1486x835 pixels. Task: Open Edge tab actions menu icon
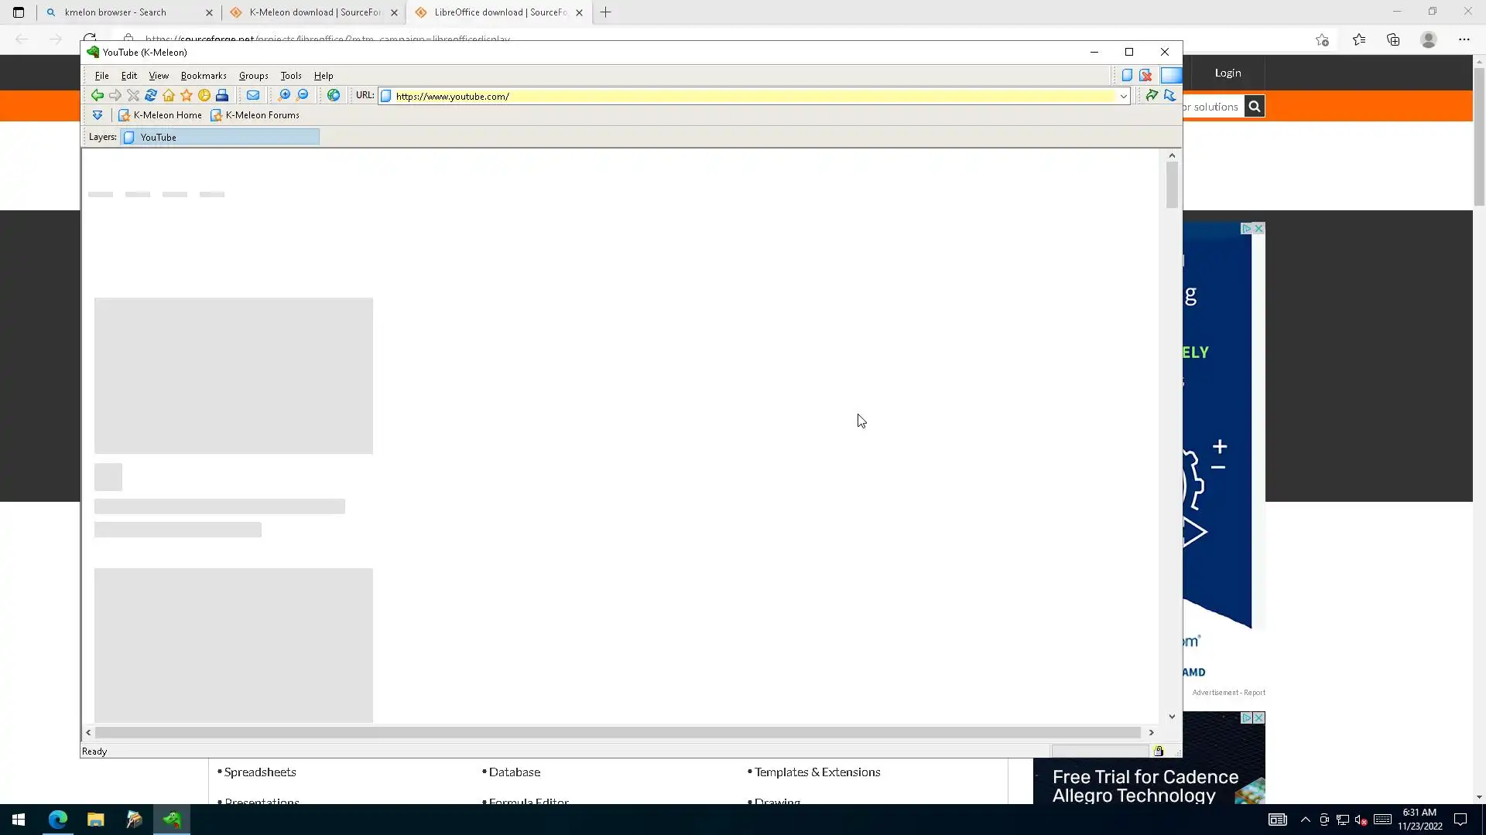tap(19, 12)
